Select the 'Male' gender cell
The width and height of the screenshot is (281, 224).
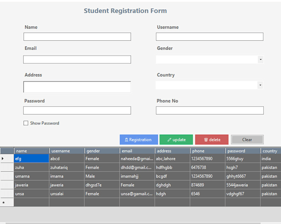102,176
